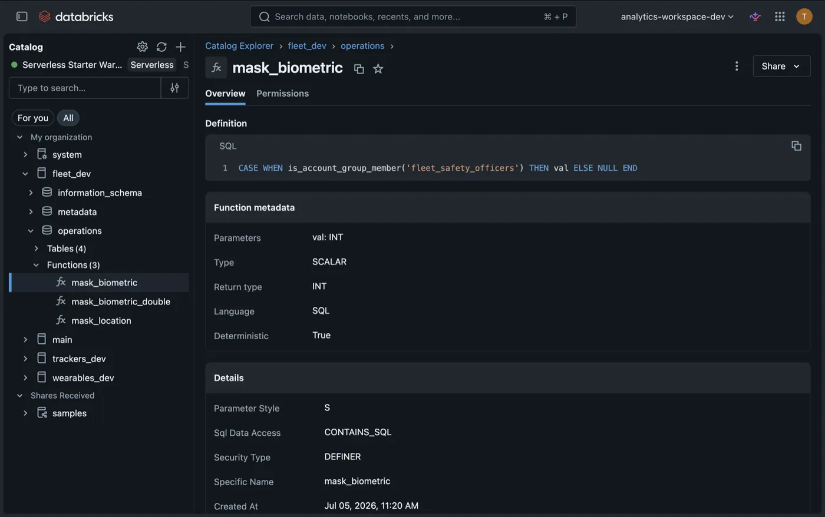Collapse Functions (3)
825x517 pixels.
(x=37, y=265)
